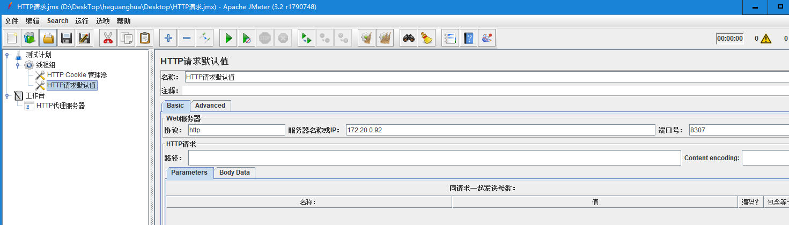Click the 名称 name input field

(486, 77)
